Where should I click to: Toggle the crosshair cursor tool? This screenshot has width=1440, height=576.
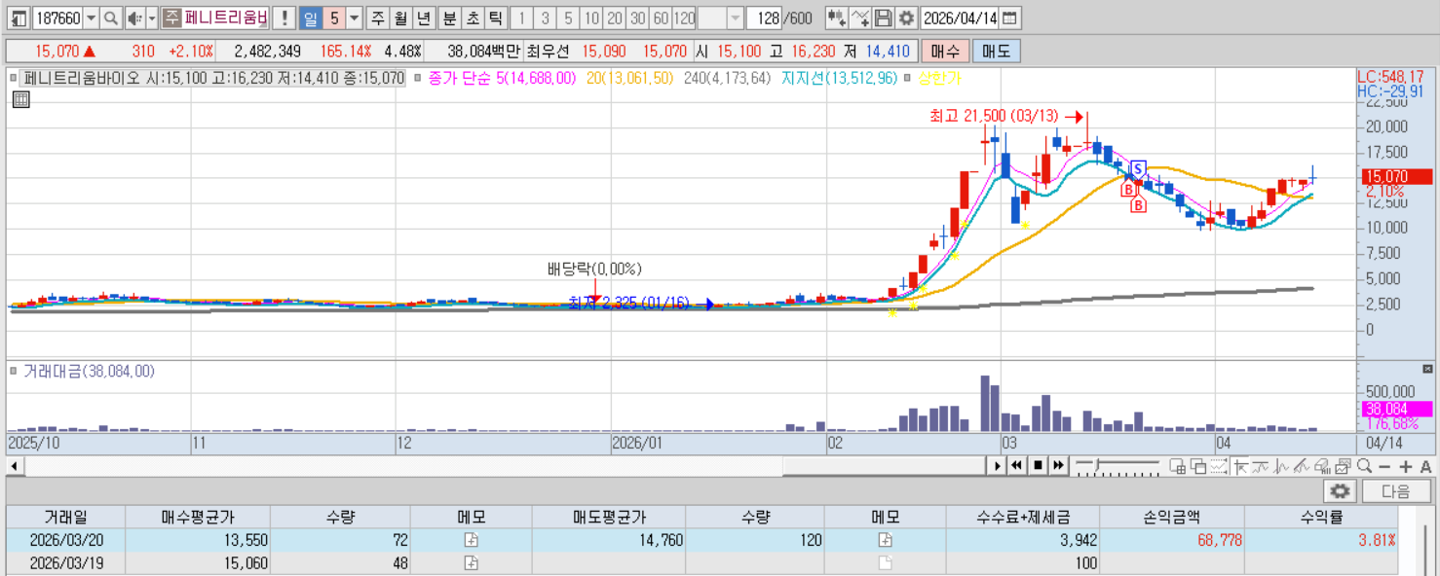click(x=1240, y=466)
